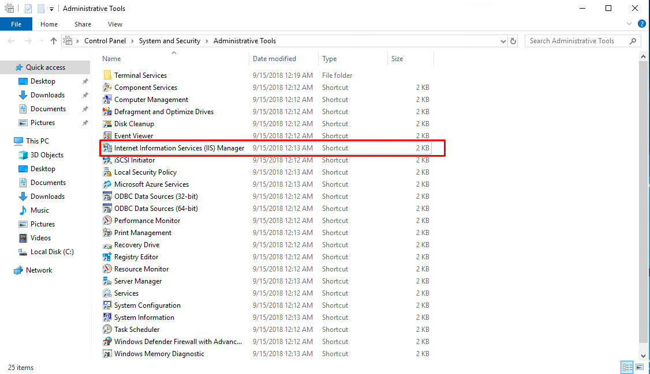Viewport: 650px width, 374px height.
Task: Select the Disk Cleanup icon
Action: [x=107, y=124]
